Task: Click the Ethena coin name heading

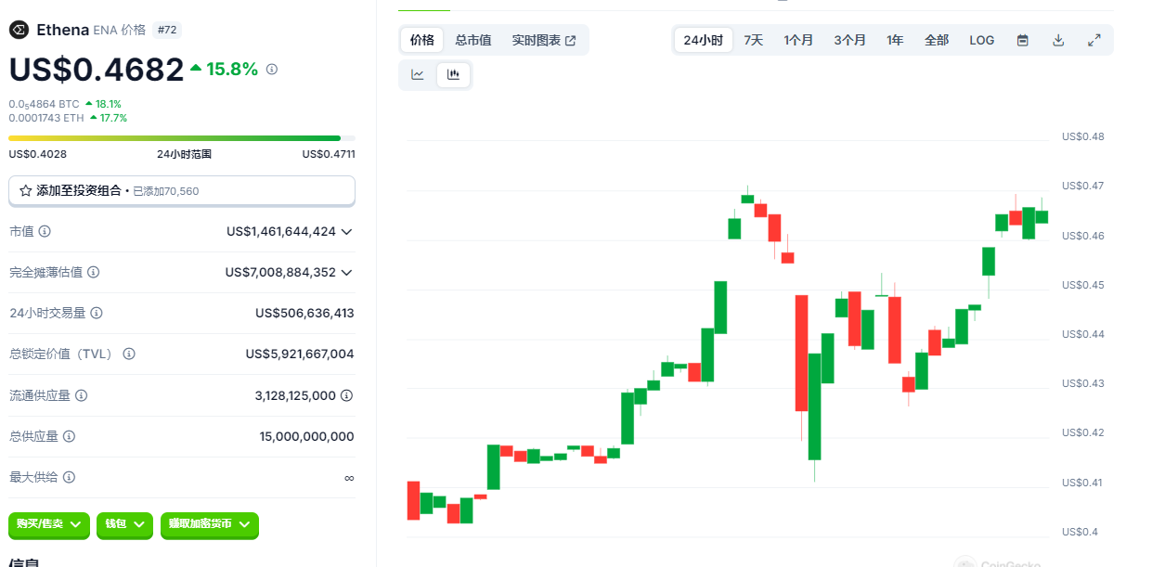Action: click(x=62, y=30)
